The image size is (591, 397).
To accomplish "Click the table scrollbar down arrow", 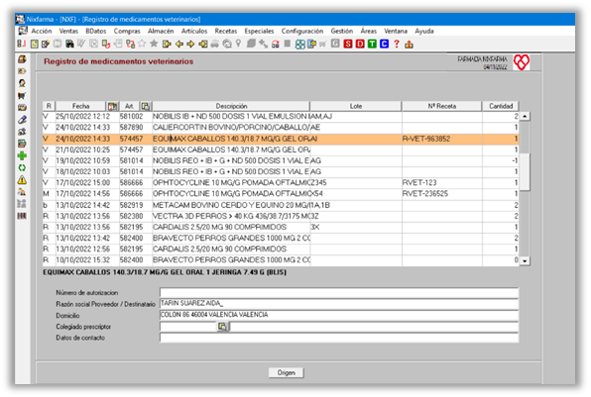I will [525, 260].
